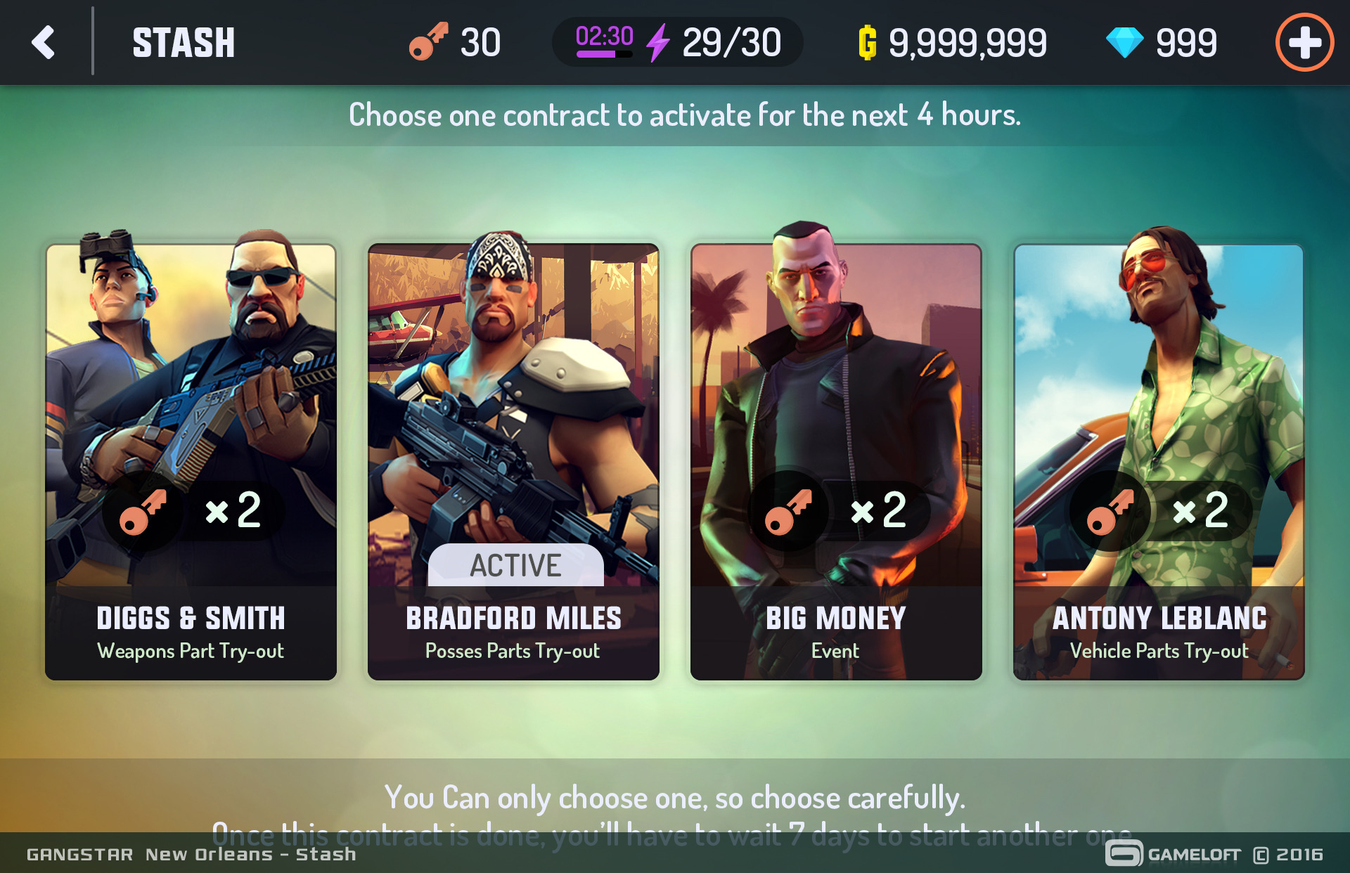Viewport: 1350px width, 873px height.
Task: Tap the yellow G cash icon
Action: click(x=868, y=42)
